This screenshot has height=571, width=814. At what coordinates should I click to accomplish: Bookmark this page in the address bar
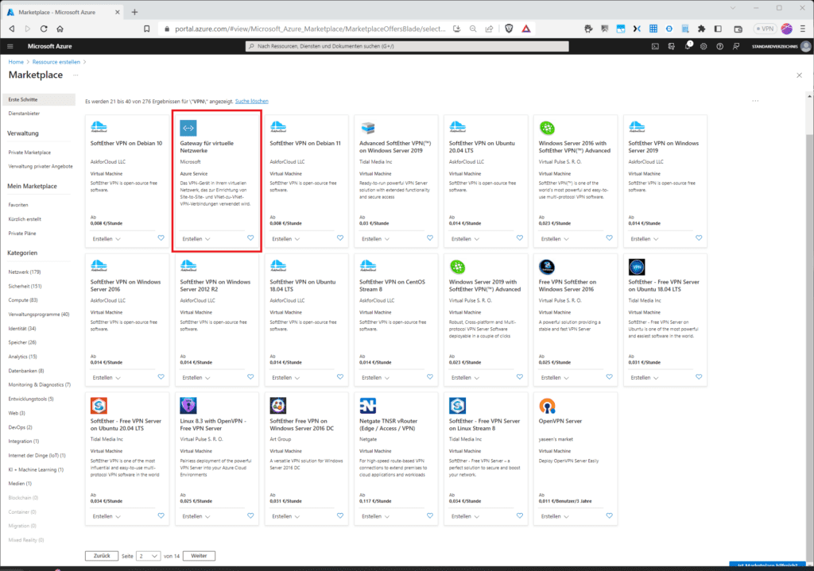tap(147, 29)
